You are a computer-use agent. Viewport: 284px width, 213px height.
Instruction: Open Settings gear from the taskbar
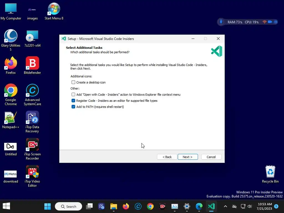click(187, 206)
